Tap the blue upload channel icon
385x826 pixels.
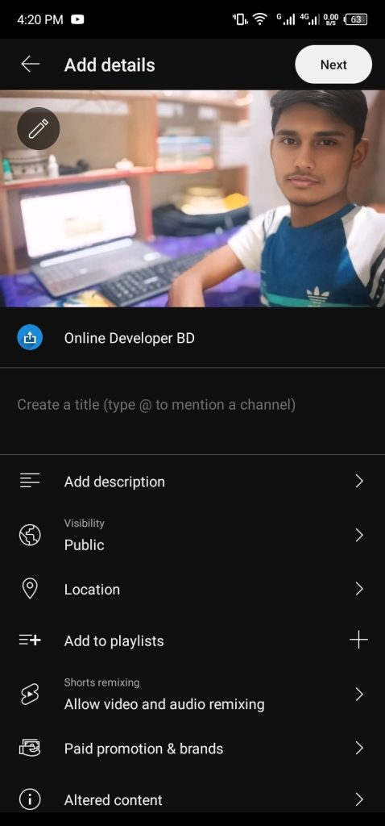[30, 338]
